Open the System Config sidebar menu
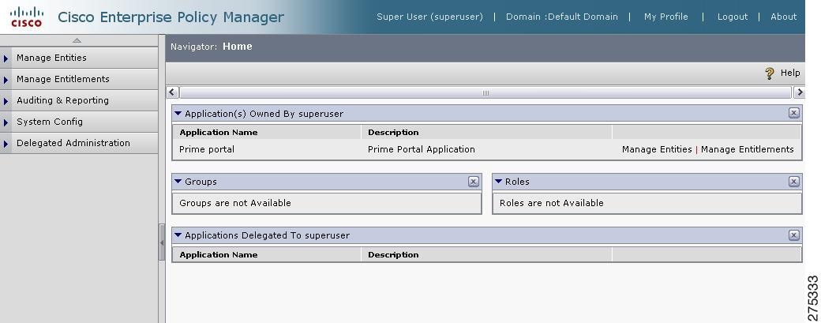The image size is (821, 323). [79, 122]
